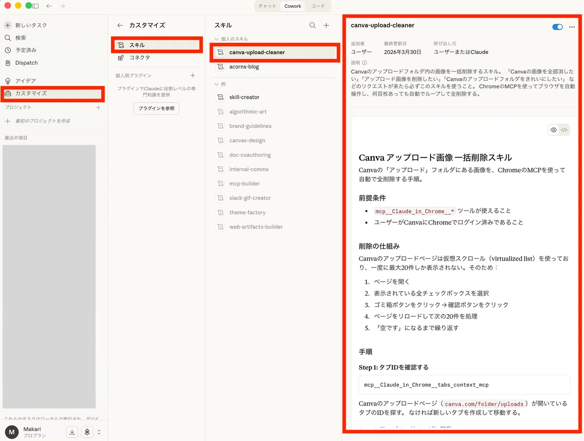584x441 pixels.
Task: Start a 新しいタスク
Action: click(x=31, y=25)
